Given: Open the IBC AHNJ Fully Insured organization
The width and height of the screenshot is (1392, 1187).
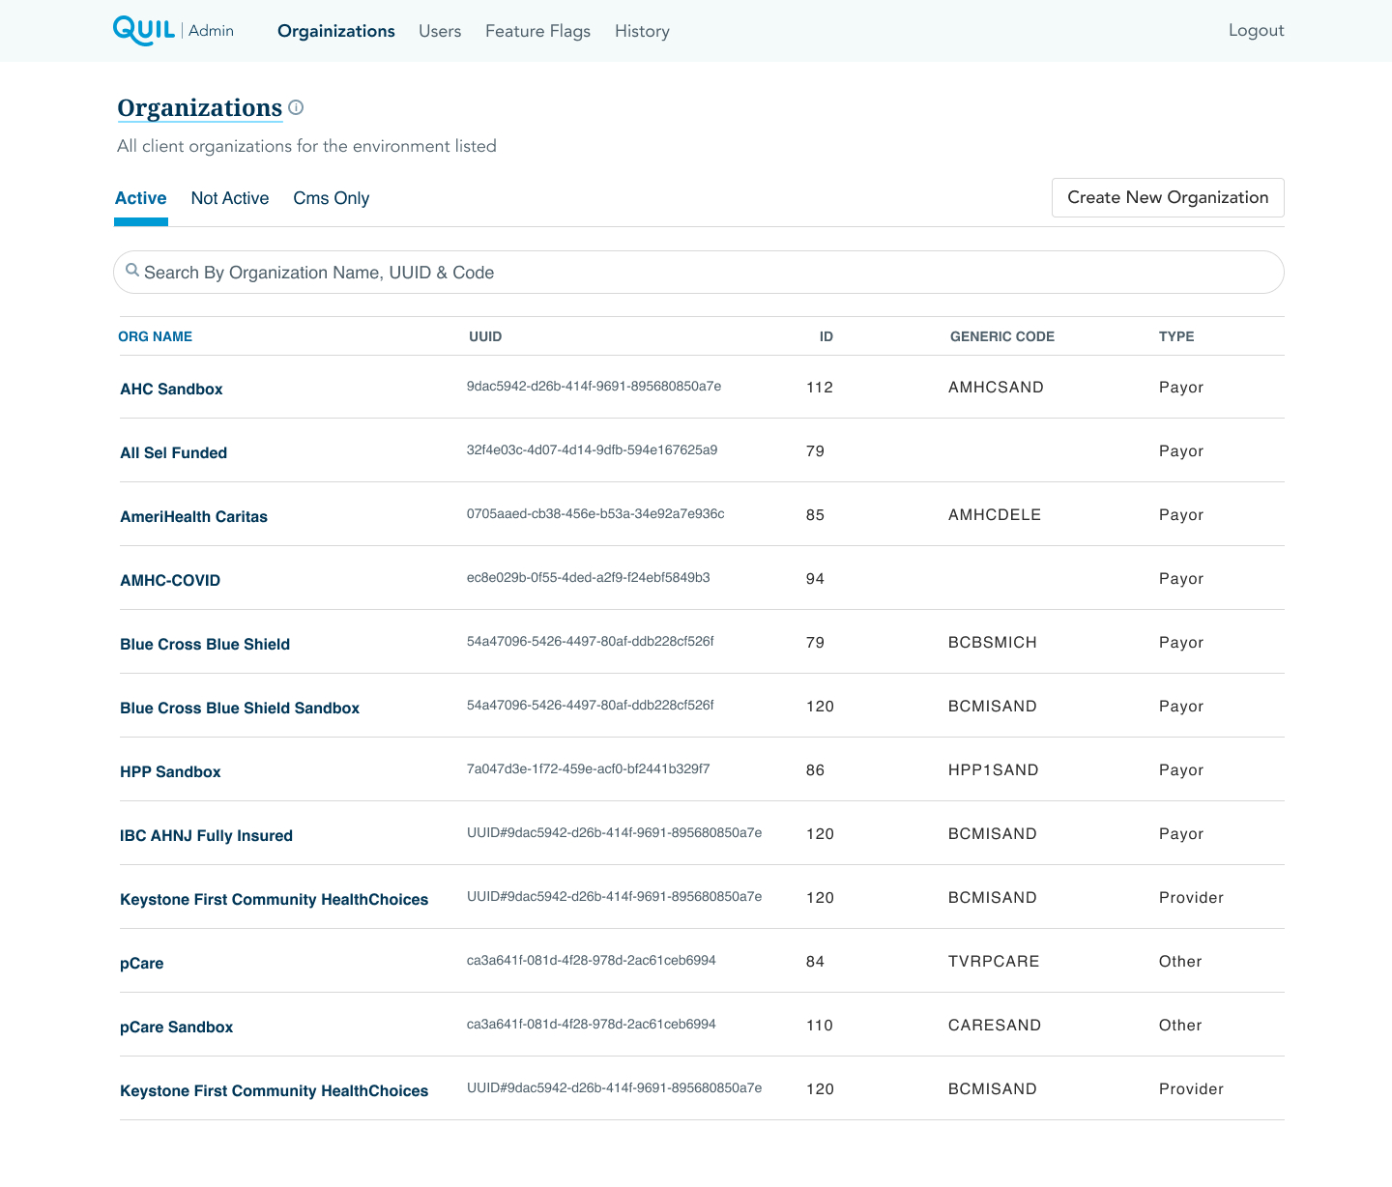Looking at the screenshot, I should coord(206,835).
